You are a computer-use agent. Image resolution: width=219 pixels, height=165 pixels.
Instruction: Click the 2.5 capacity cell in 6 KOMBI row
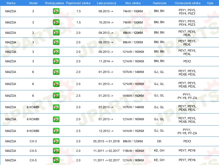78,131
